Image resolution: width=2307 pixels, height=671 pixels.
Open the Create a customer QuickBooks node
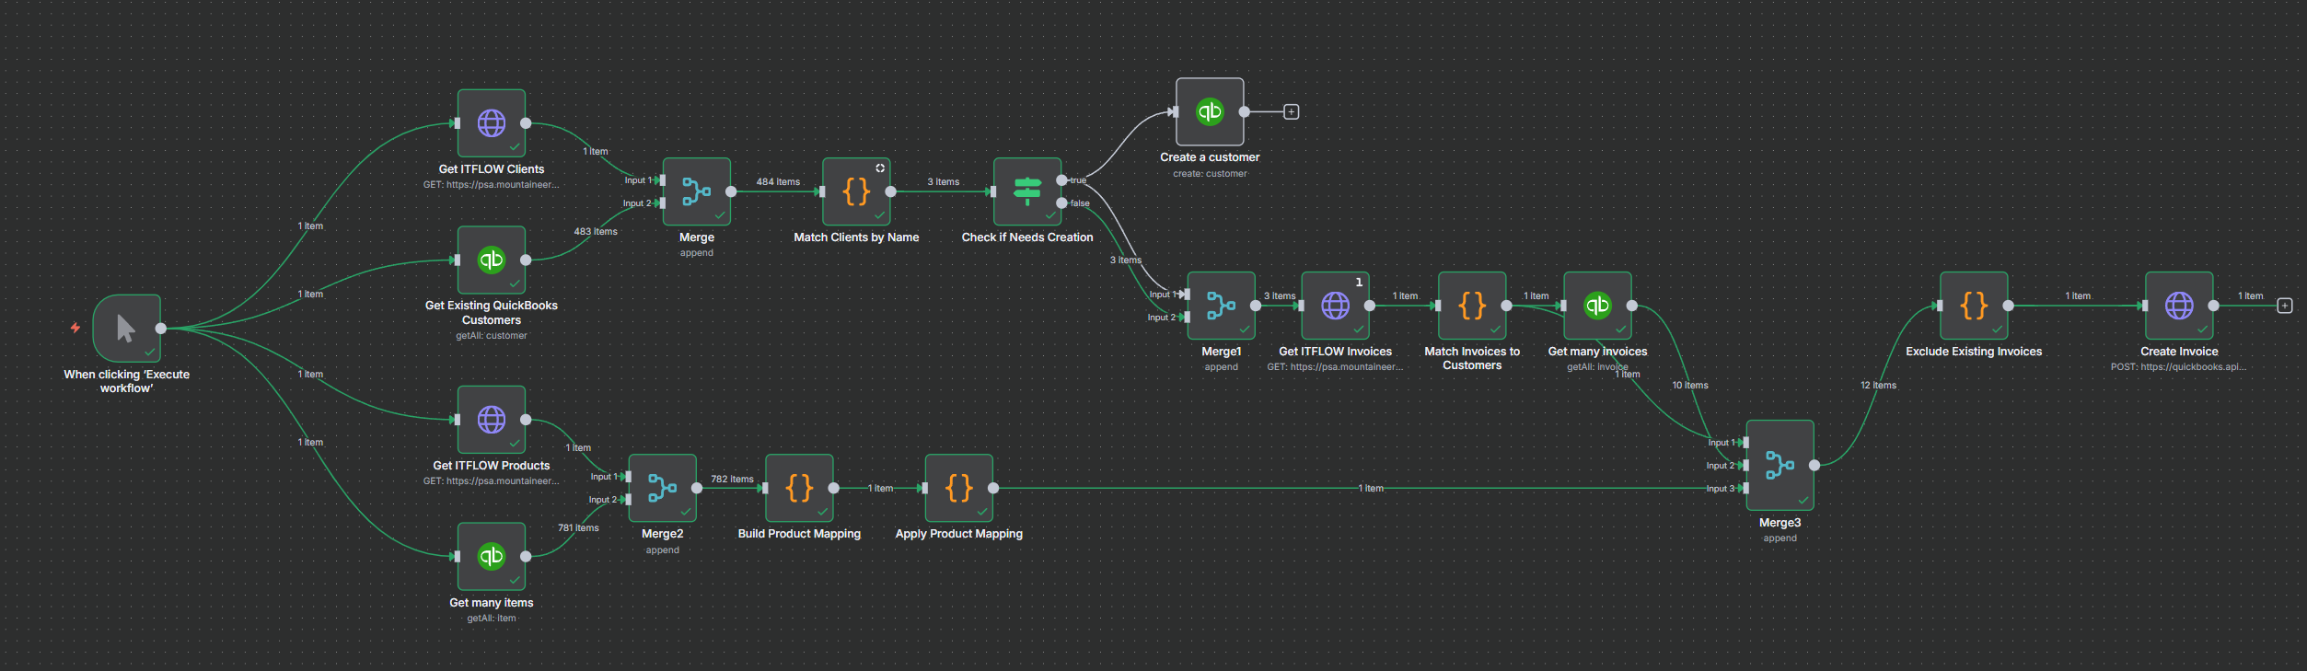coord(1210,112)
